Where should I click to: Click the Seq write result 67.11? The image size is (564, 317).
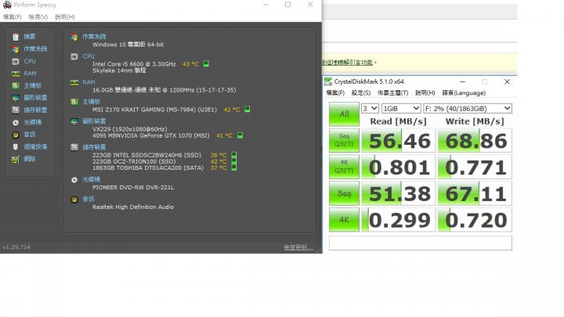tap(475, 193)
